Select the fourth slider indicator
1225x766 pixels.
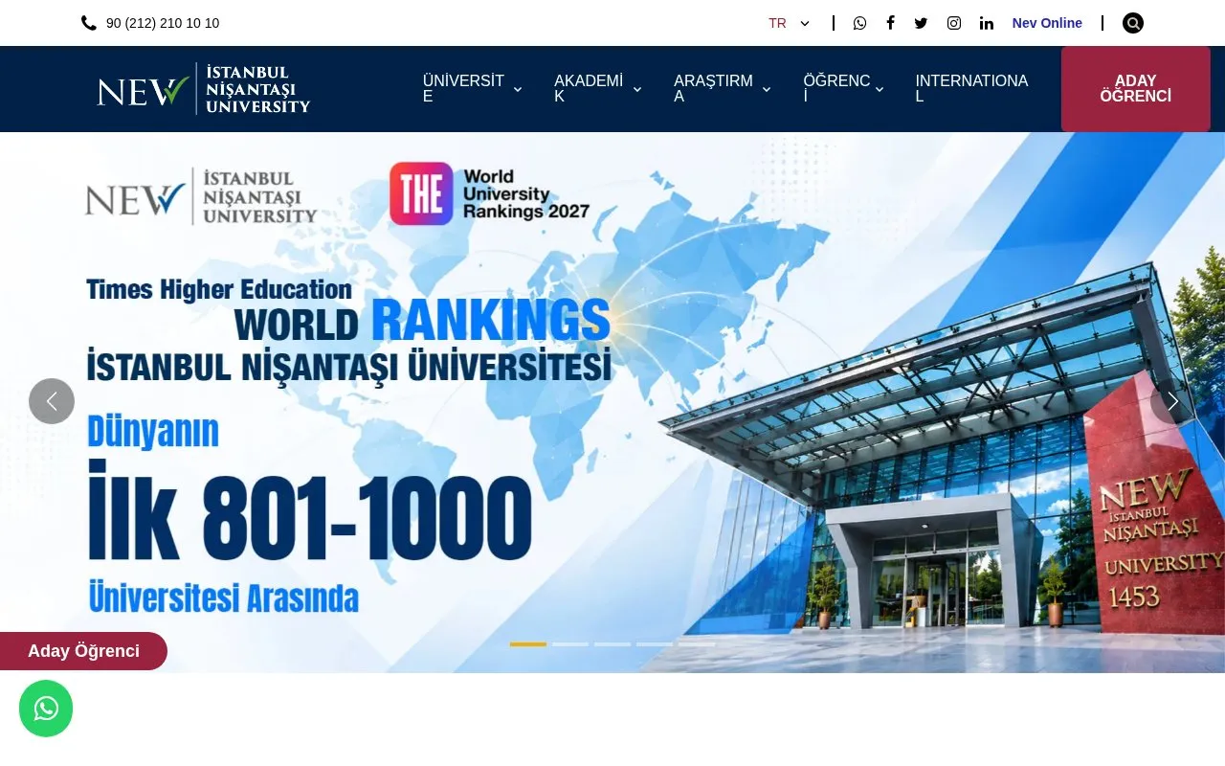tap(655, 644)
